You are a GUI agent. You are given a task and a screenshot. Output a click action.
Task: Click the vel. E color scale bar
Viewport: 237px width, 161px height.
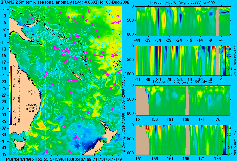[x=224, y=61]
